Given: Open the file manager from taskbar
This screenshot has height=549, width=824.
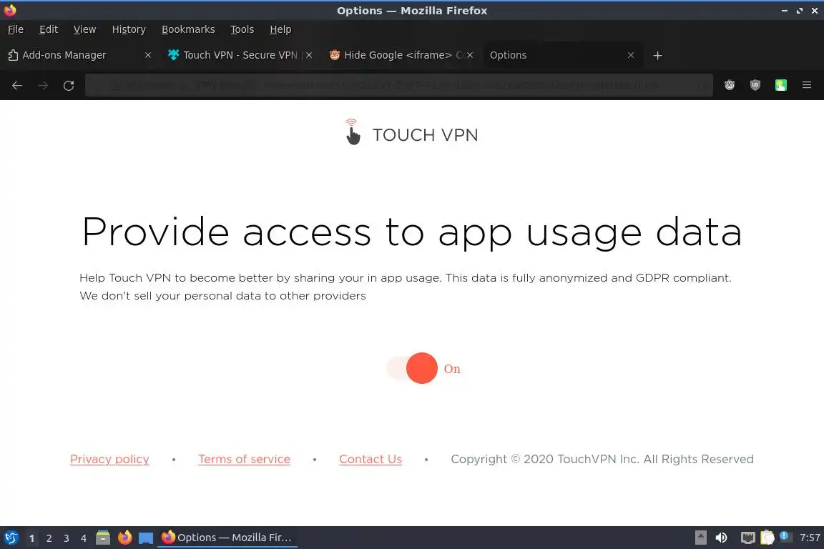Looking at the screenshot, I should point(103,538).
